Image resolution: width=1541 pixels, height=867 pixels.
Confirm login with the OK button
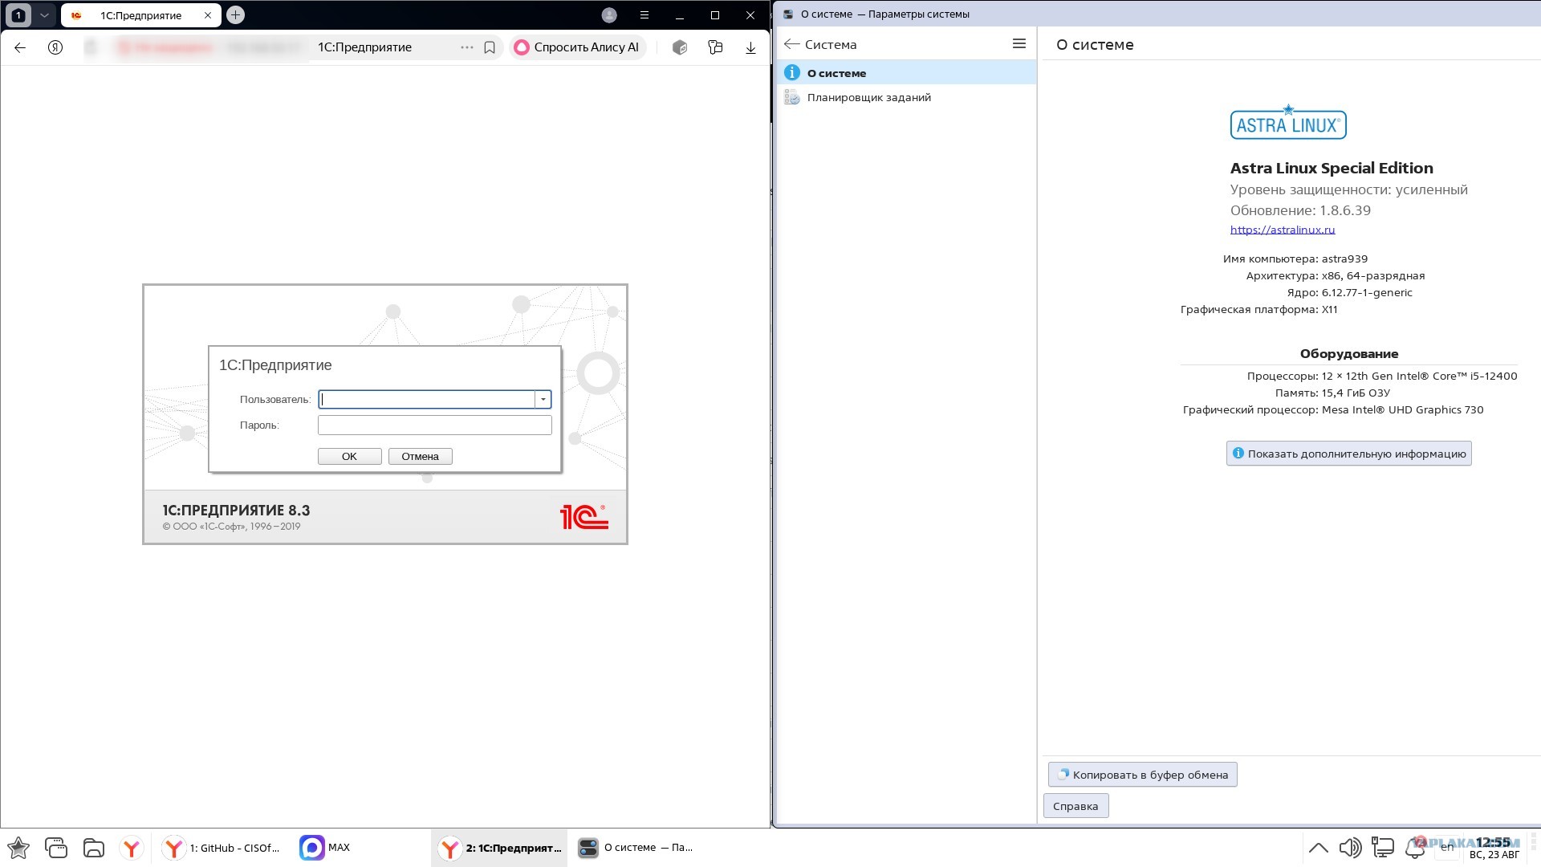(x=349, y=456)
